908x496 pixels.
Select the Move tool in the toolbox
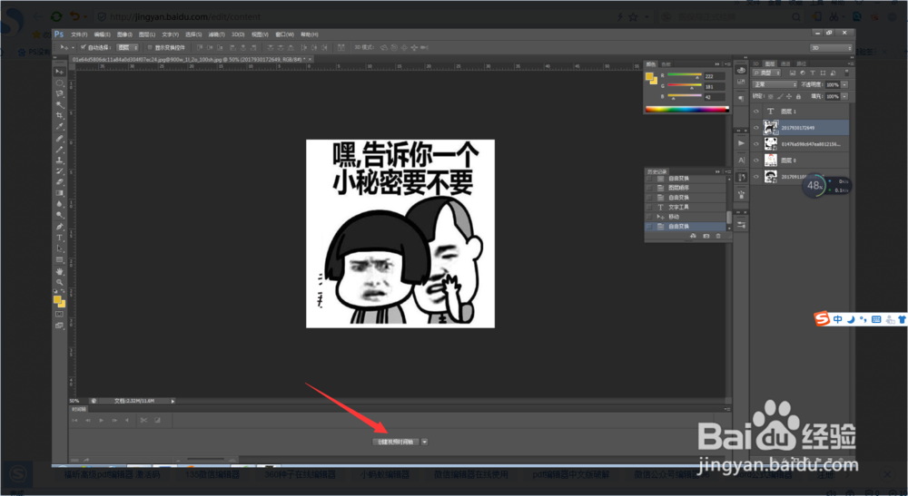pos(60,71)
